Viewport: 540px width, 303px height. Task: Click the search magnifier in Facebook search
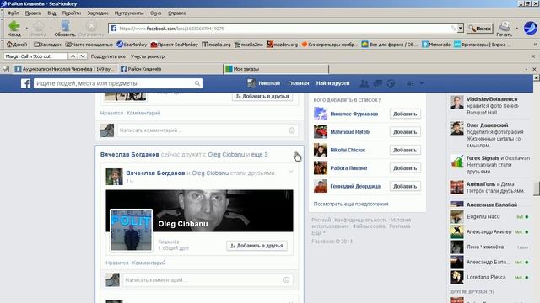(197, 83)
